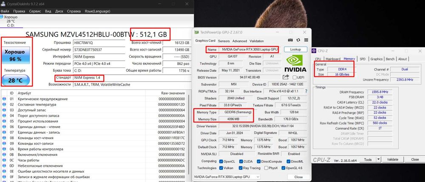Viewport: 425px width, 182px height.
Task: Click the 28 °C temperature button
Action: pos(16,80)
